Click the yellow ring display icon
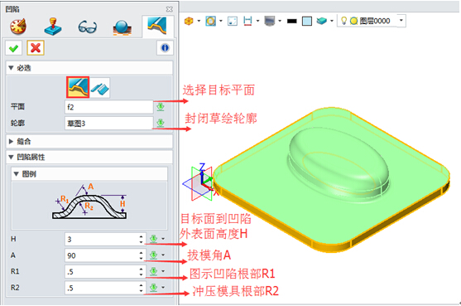The height and width of the screenshot is (306, 461). pos(210,21)
